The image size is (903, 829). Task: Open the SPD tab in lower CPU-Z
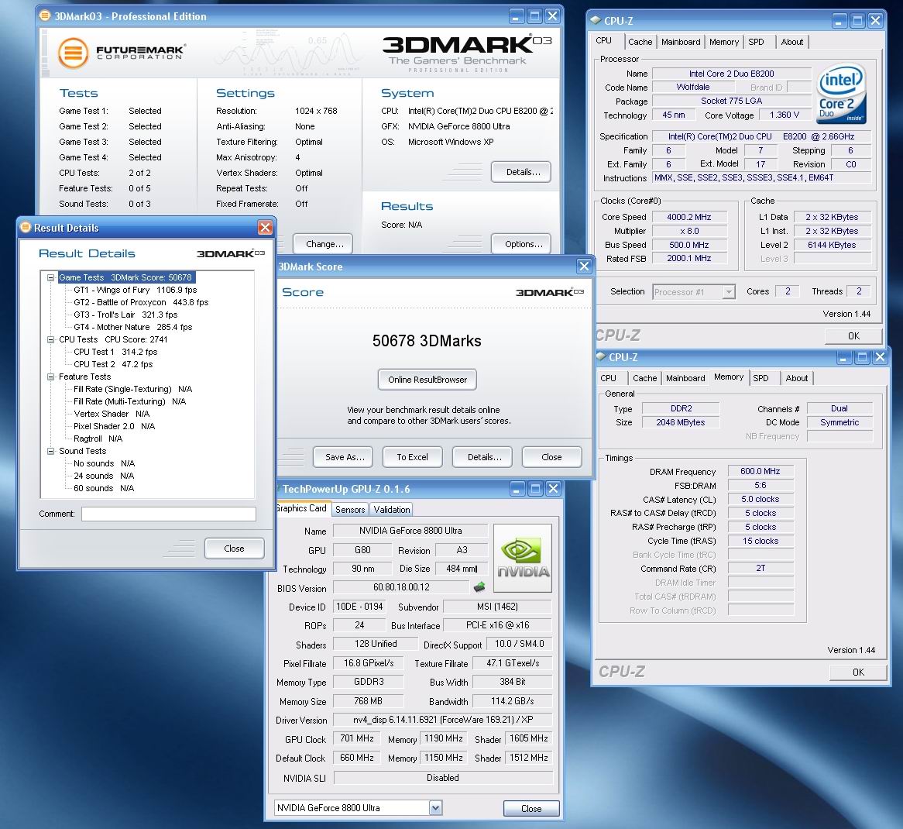click(x=761, y=379)
